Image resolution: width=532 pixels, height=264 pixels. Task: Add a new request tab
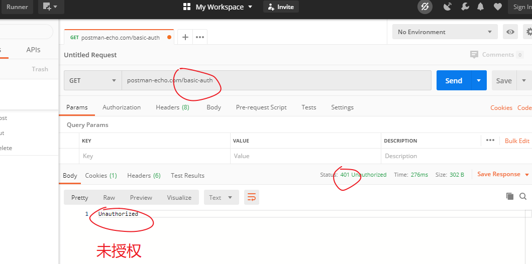[185, 37]
